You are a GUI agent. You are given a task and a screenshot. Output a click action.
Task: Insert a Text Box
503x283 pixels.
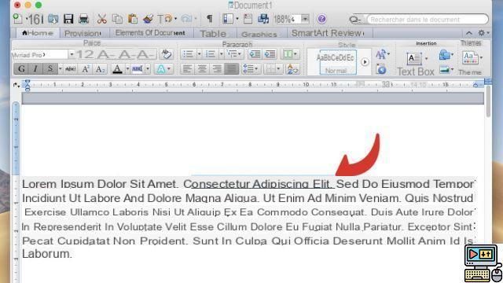(416, 64)
